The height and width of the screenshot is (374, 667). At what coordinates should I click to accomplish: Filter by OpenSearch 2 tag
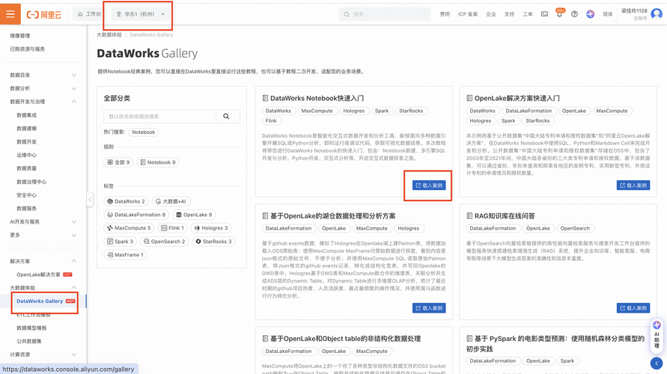(x=164, y=242)
